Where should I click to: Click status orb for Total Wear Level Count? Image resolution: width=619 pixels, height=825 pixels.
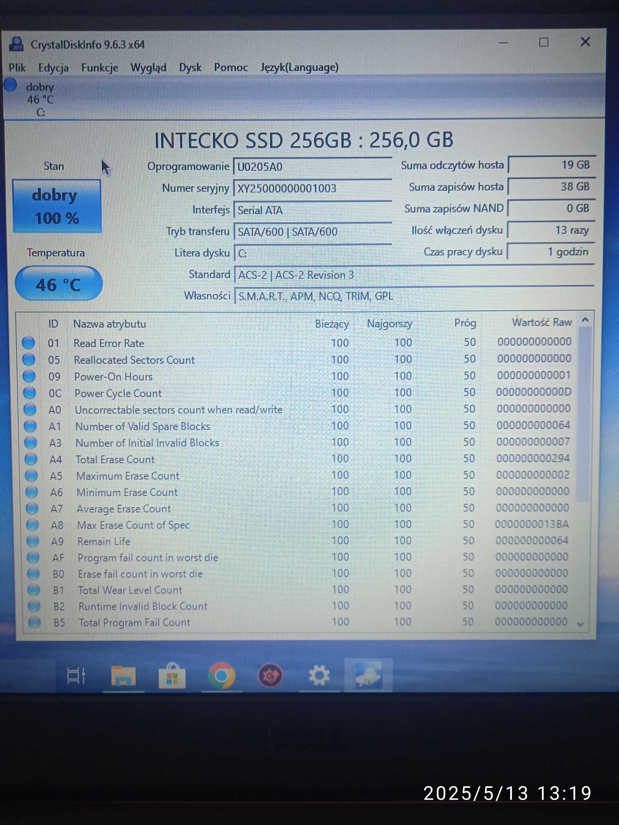pyautogui.click(x=34, y=590)
